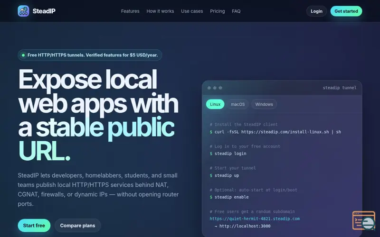Open the Use cases nav link
The width and height of the screenshot is (380, 237).
(x=192, y=11)
